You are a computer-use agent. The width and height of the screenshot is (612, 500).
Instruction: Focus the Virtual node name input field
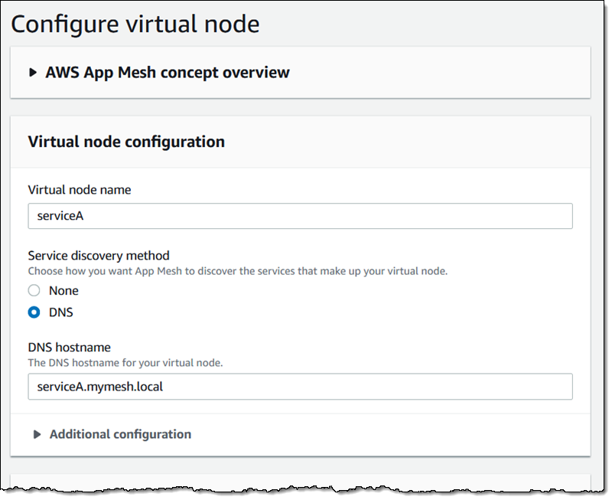(300, 216)
